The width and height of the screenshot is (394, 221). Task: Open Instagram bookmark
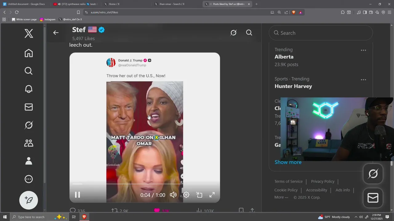[48, 19]
